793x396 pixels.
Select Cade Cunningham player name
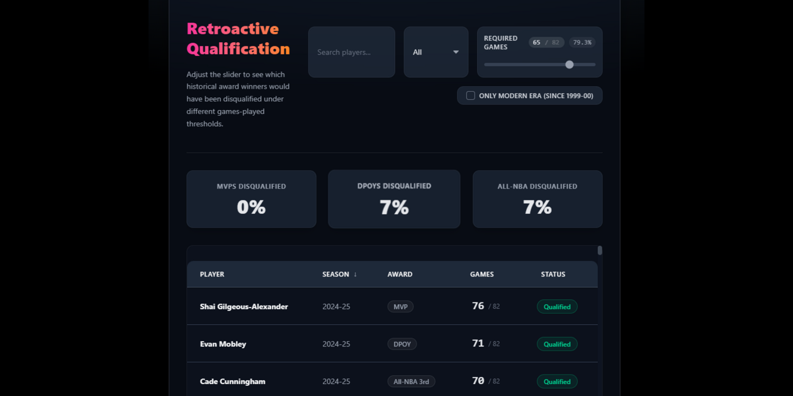tap(232, 382)
